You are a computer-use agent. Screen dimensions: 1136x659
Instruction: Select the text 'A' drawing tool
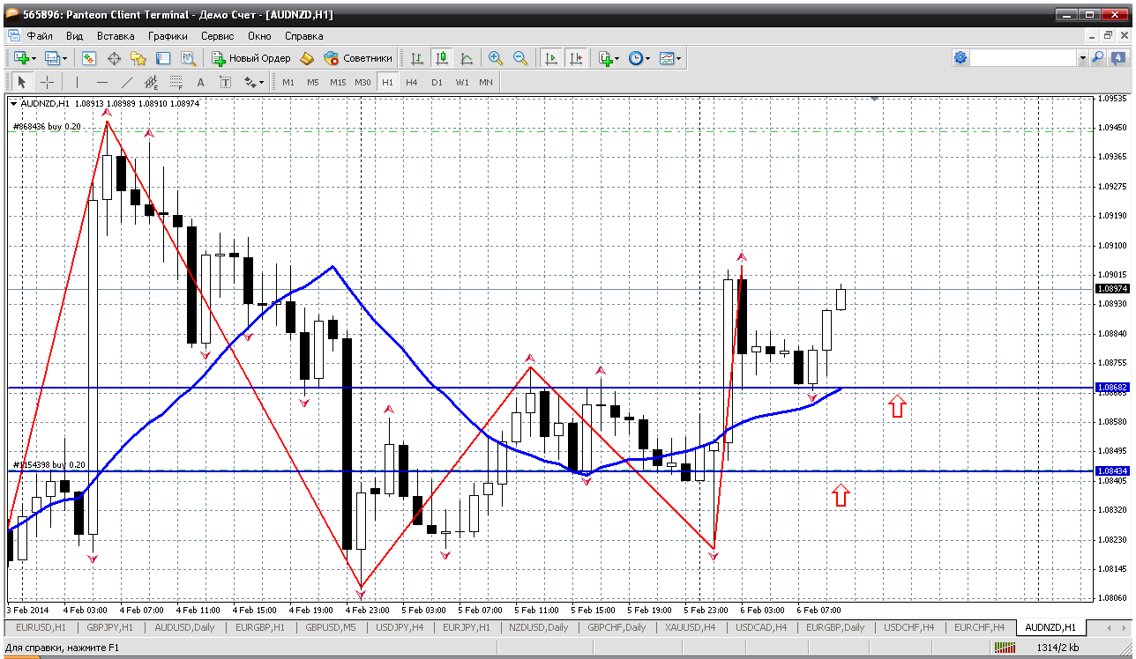(x=200, y=82)
